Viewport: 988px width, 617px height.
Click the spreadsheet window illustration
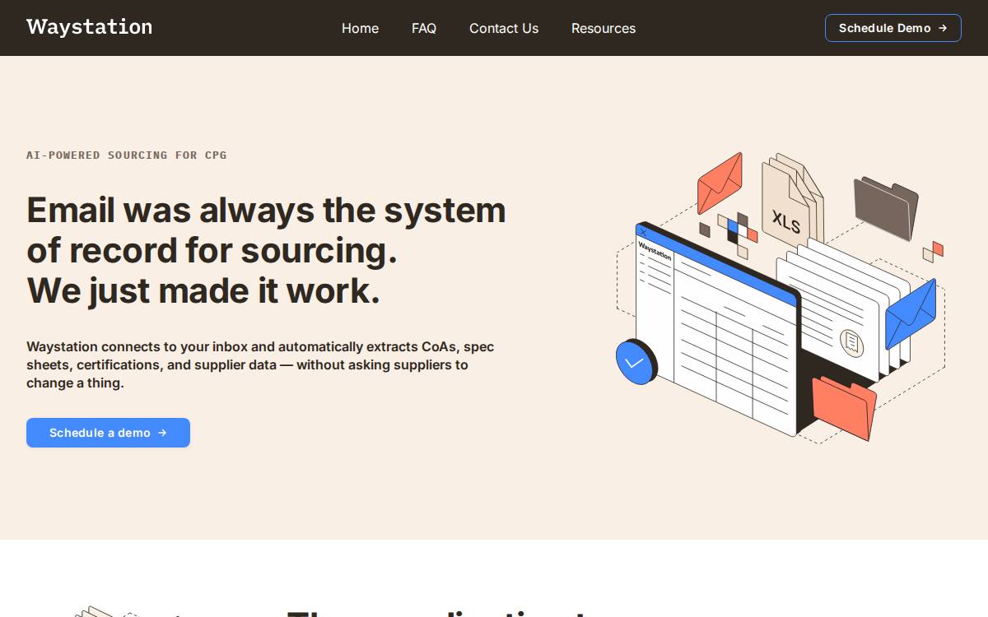click(717, 329)
